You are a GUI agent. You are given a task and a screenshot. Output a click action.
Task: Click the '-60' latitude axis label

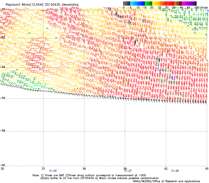coord(3,165)
